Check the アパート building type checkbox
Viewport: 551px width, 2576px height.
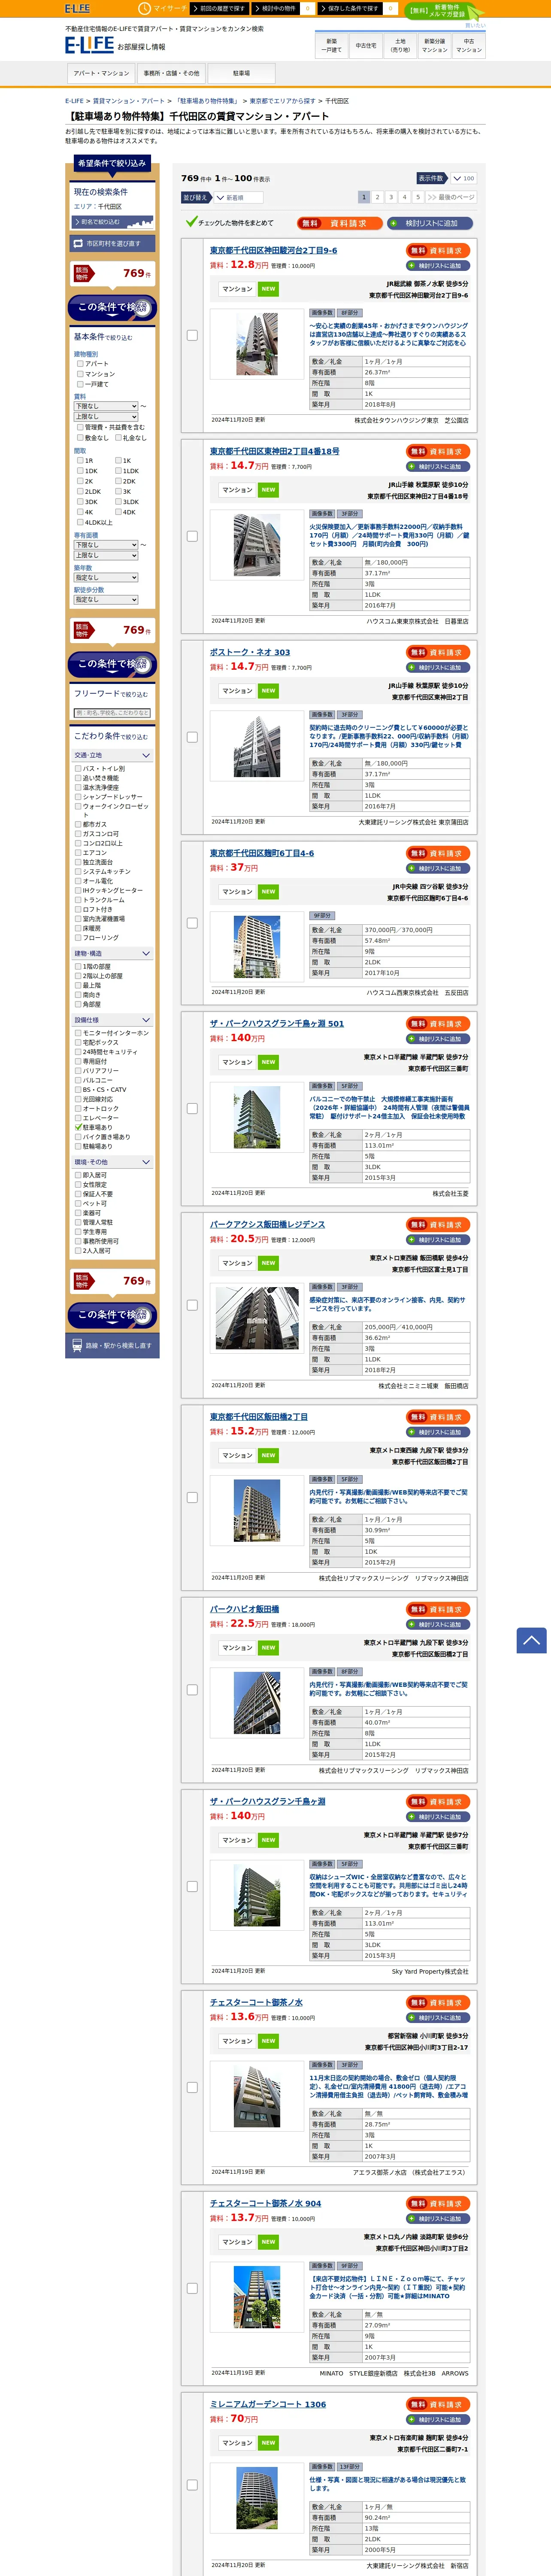click(80, 364)
